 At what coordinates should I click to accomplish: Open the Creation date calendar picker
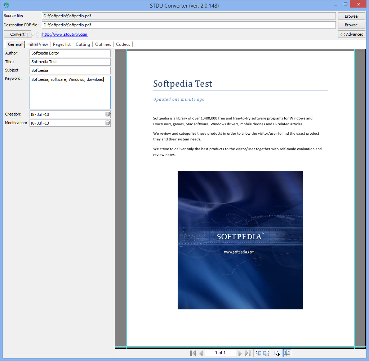coord(107,114)
